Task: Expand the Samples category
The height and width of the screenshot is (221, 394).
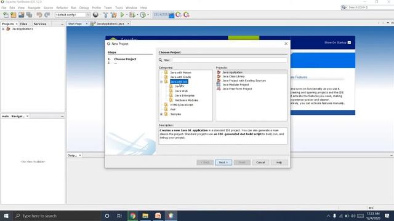Action: click(161, 114)
